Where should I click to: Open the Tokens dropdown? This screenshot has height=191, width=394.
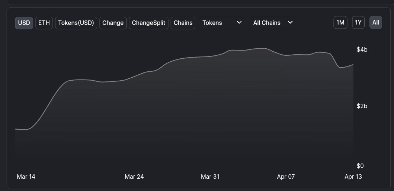tap(222, 23)
